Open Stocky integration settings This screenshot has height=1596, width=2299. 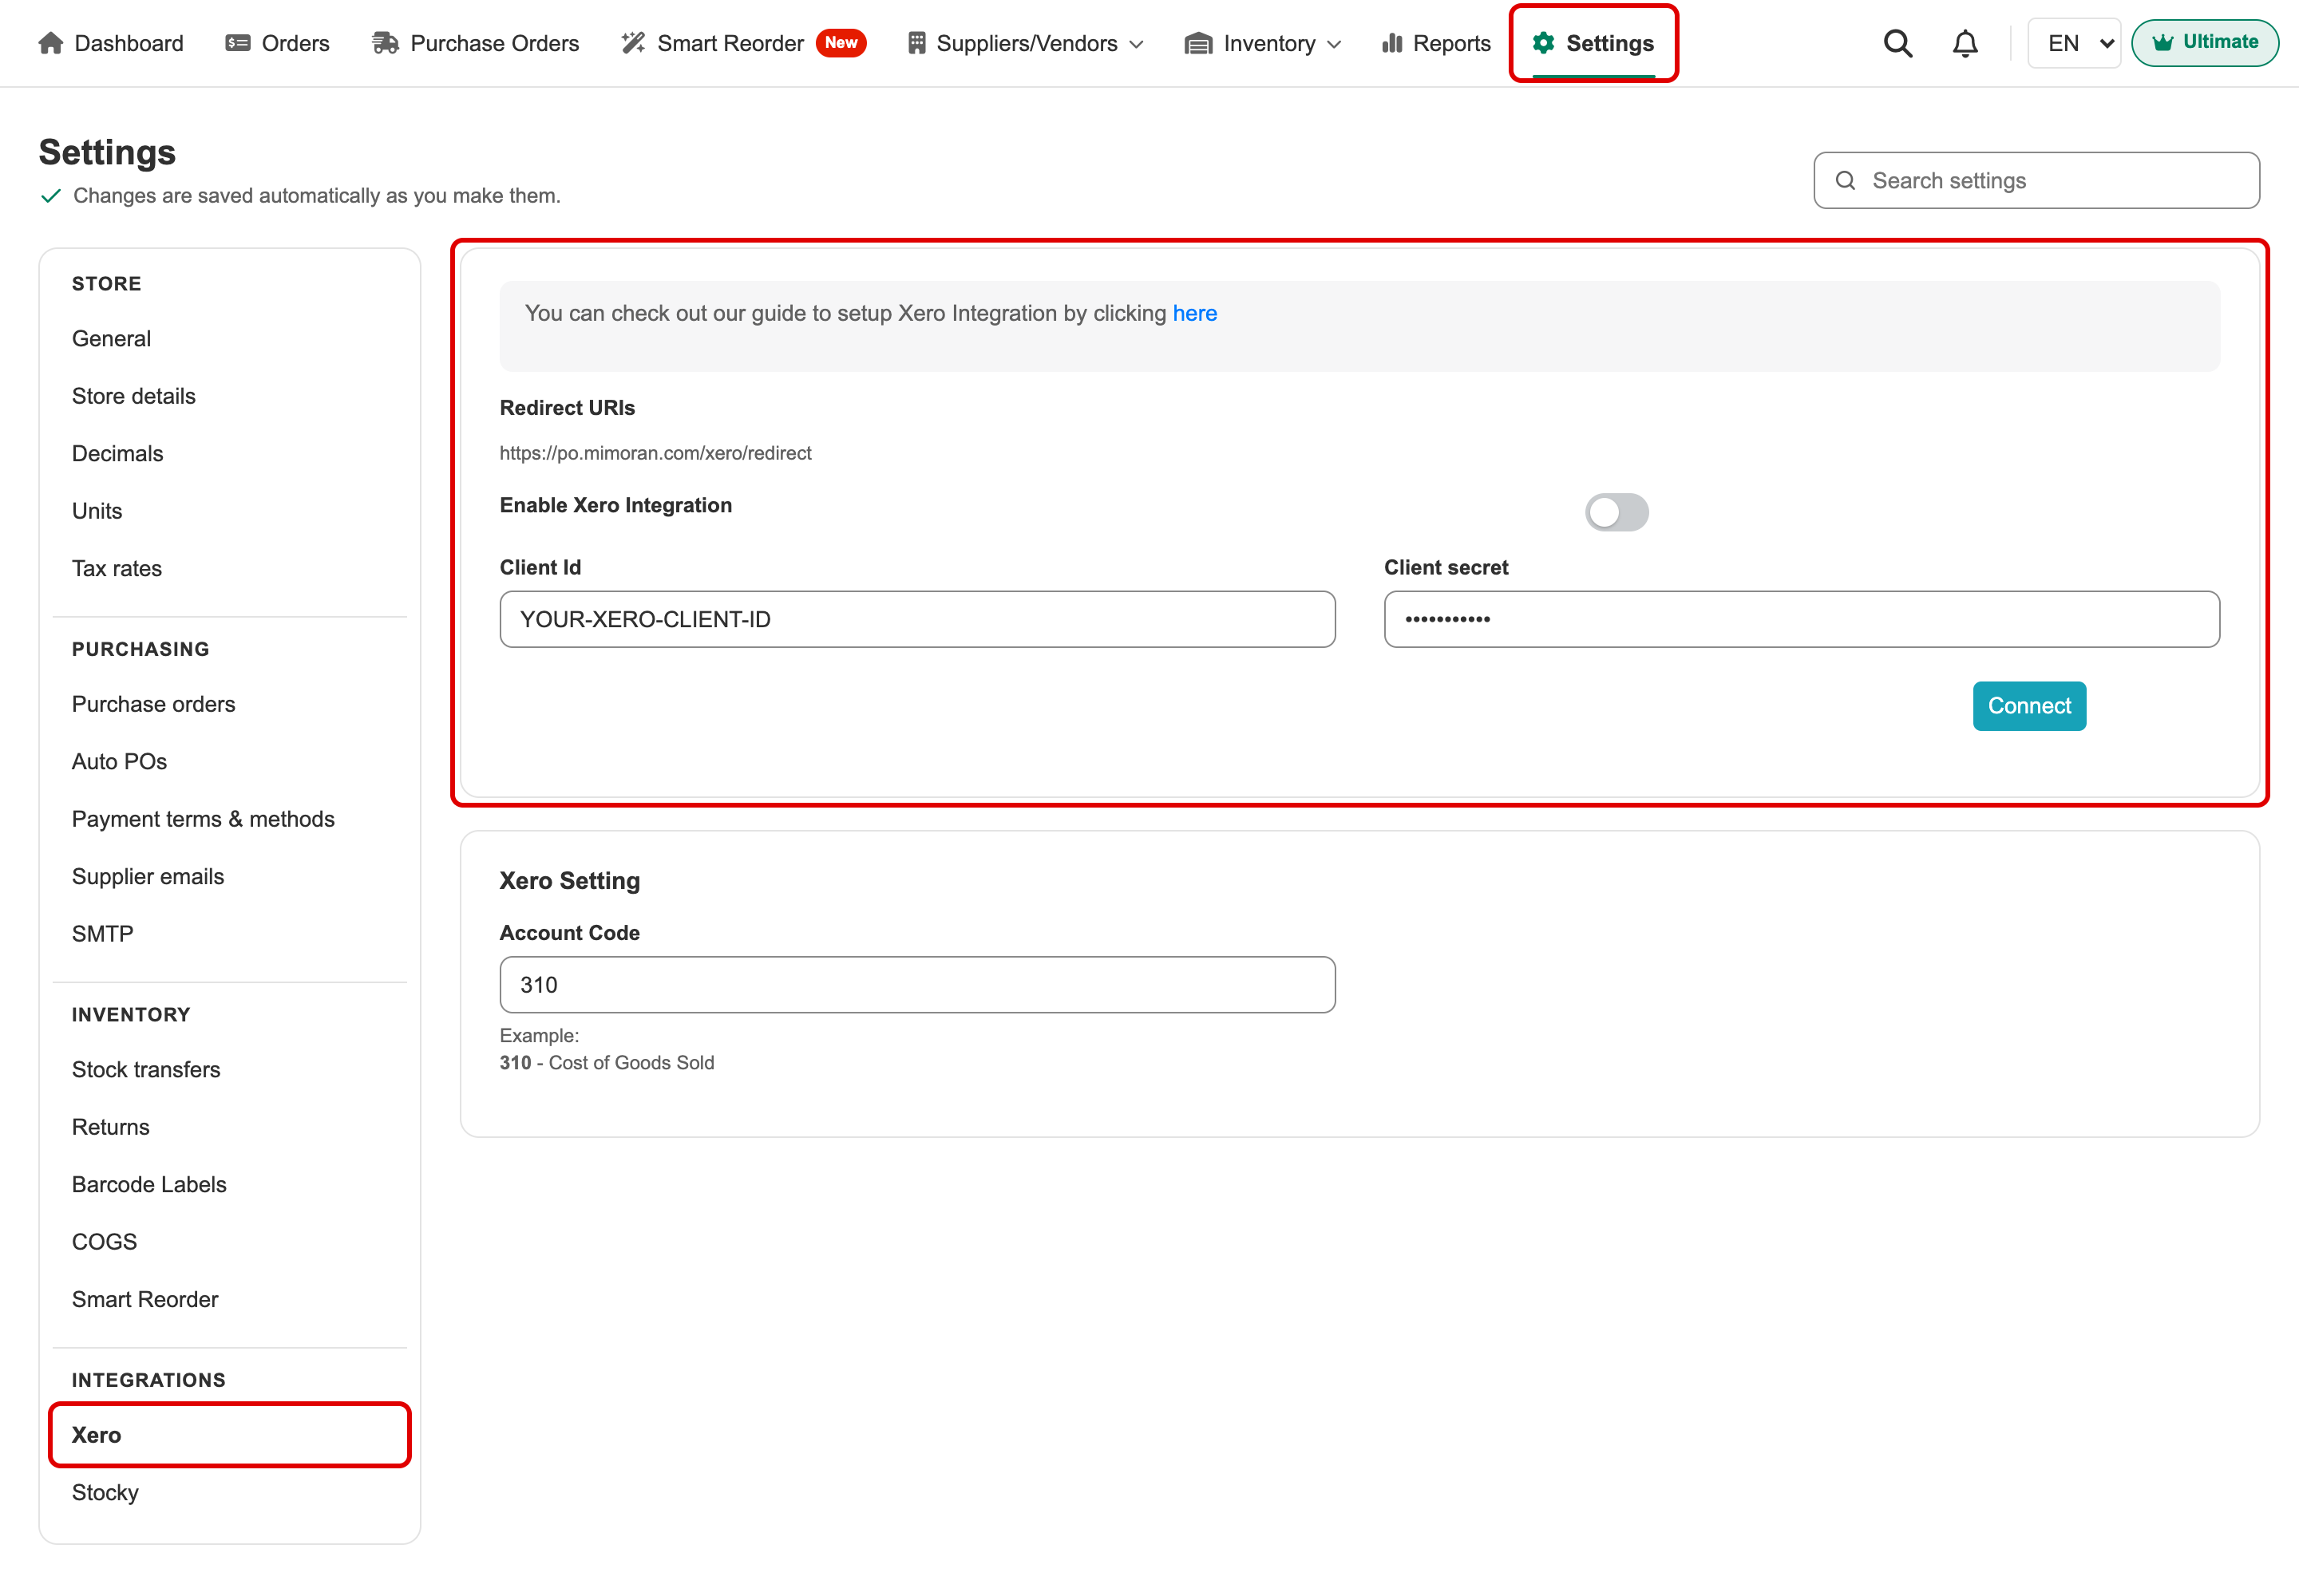[x=105, y=1492]
